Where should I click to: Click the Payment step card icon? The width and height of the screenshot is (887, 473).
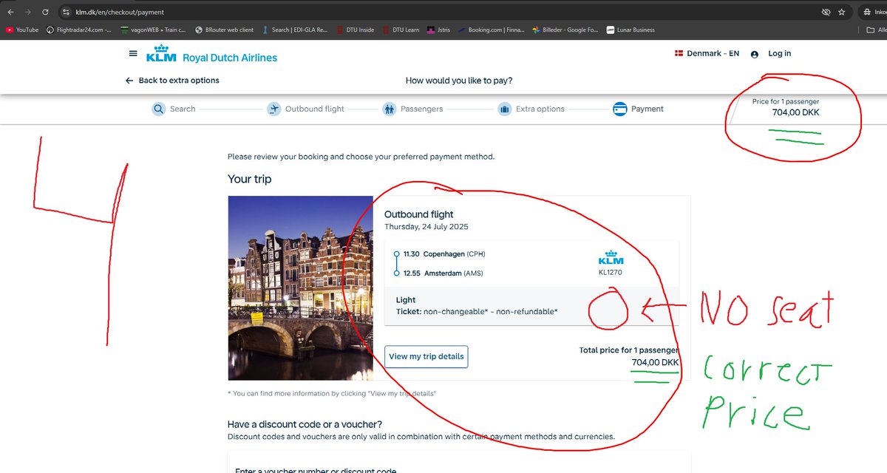[x=620, y=109]
